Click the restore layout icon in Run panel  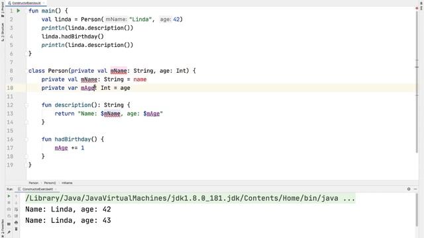pos(9,216)
